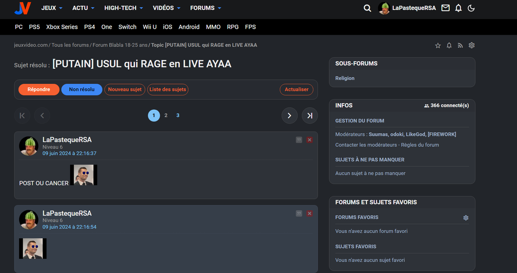517x273 pixels.
Task: Open favorite forums settings gear
Action: coord(466,217)
